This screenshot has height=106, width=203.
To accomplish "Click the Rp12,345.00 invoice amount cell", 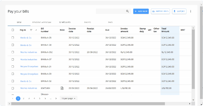I will tap(126, 52).
